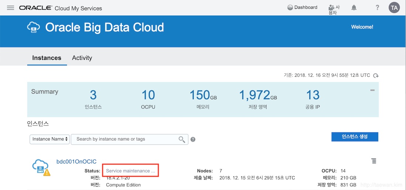
Task: Switch to the Instances tab
Action: [x=47, y=58]
